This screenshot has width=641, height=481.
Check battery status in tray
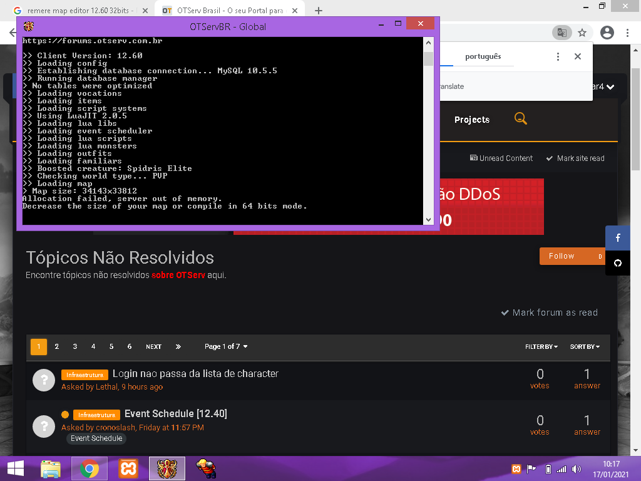tap(548, 468)
